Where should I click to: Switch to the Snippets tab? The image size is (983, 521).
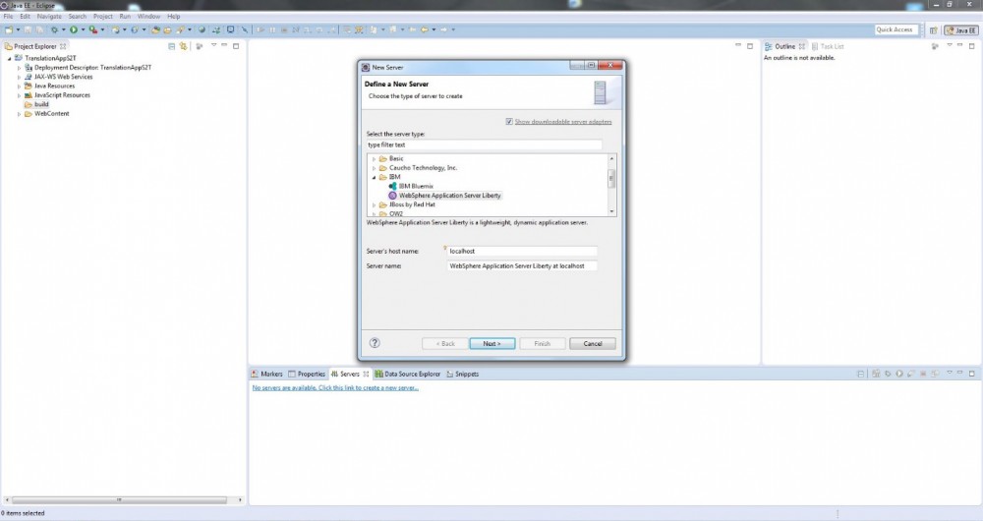463,374
